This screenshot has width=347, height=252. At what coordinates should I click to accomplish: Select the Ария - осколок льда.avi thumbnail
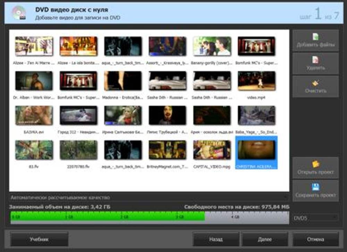212,115
